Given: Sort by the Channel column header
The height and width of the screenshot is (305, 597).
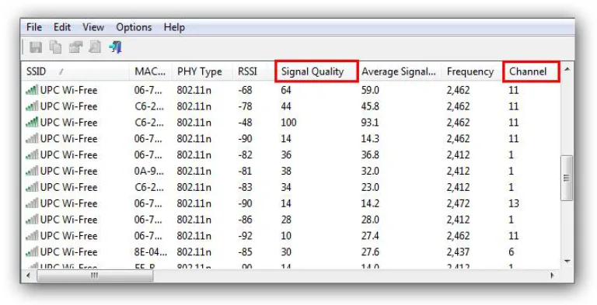Looking at the screenshot, I should click(532, 71).
